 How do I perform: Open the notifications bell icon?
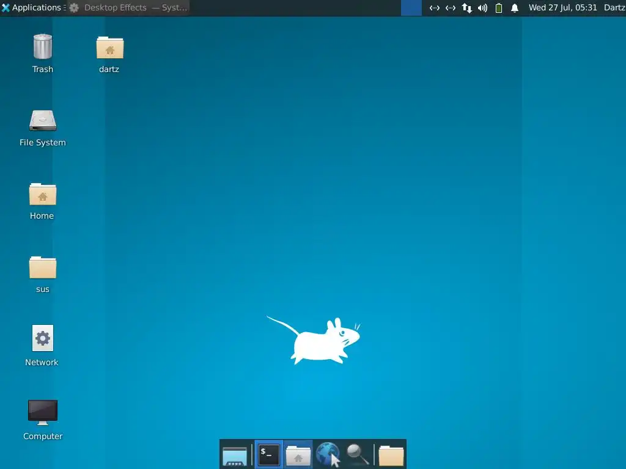[515, 7]
